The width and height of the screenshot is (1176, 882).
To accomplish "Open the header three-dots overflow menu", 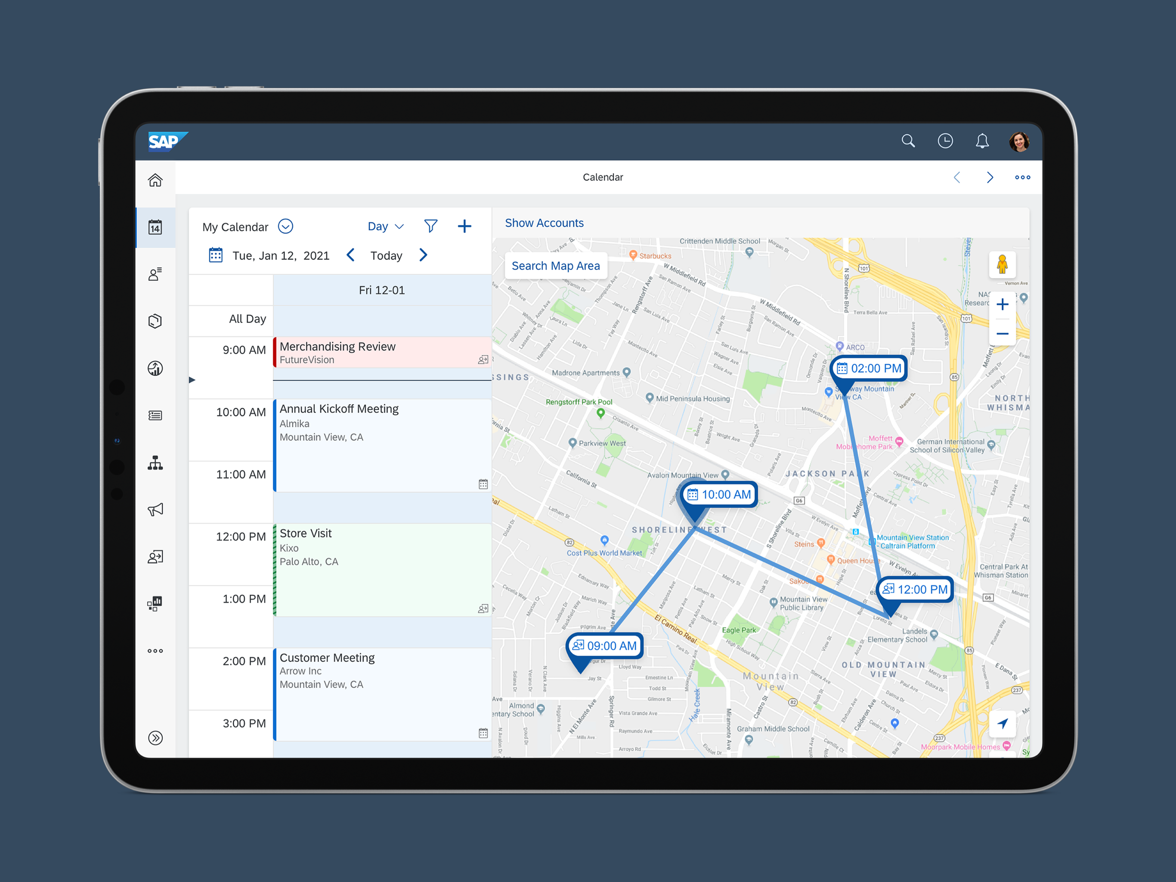I will pyautogui.click(x=1022, y=178).
